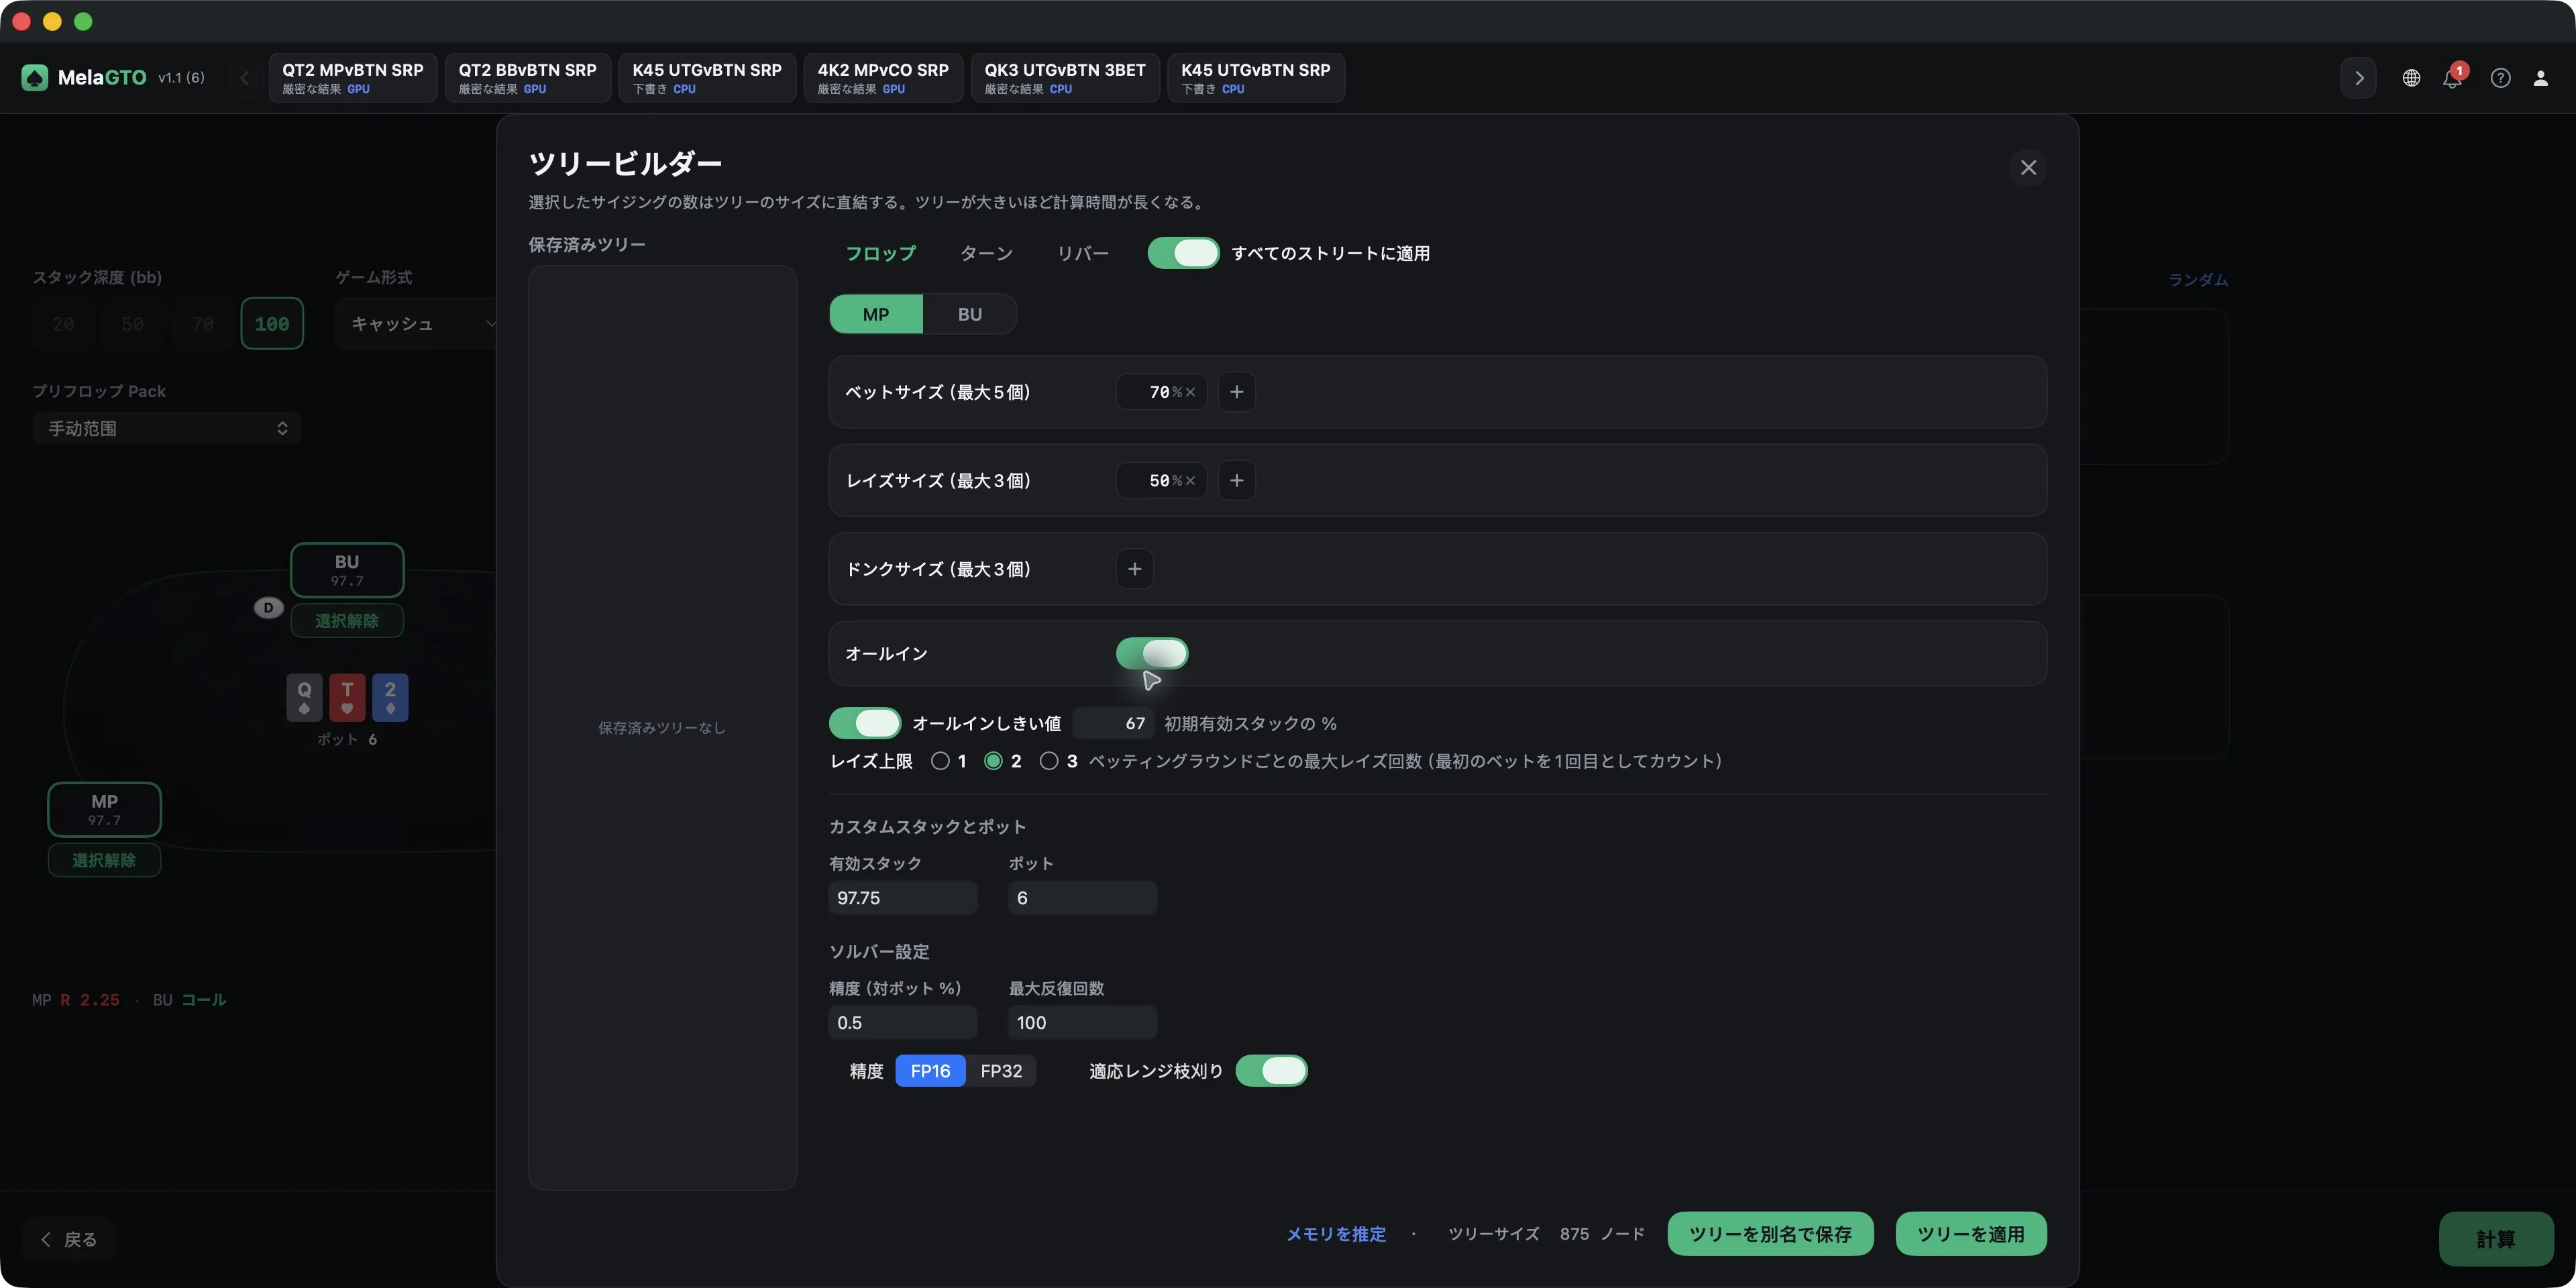Click save tree as button

coord(1770,1234)
